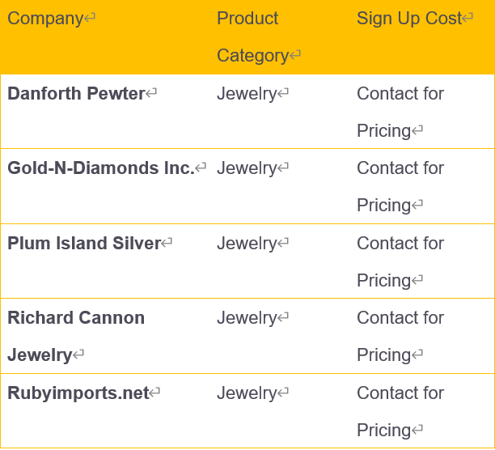Viewport: 495px width, 450px height.
Task: Click paragraph mark after Company header
Action: pyautogui.click(x=89, y=17)
